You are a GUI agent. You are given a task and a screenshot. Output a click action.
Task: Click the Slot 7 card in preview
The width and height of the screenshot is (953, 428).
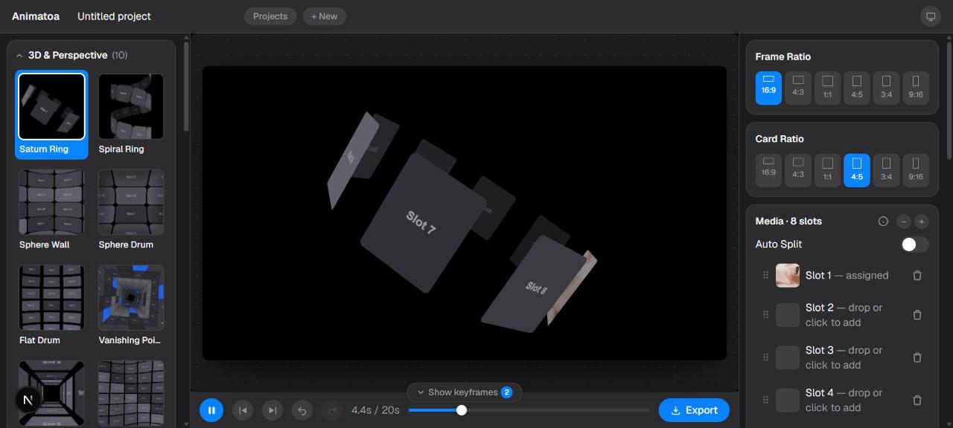tap(421, 222)
